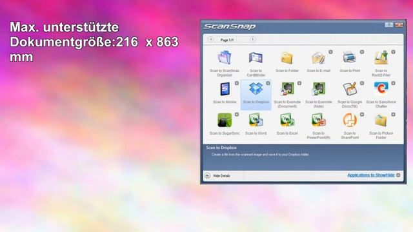Image resolution: width=413 pixels, height=232 pixels.
Task: Choose Scan to PowerPoint(R) icon
Action: [318, 121]
